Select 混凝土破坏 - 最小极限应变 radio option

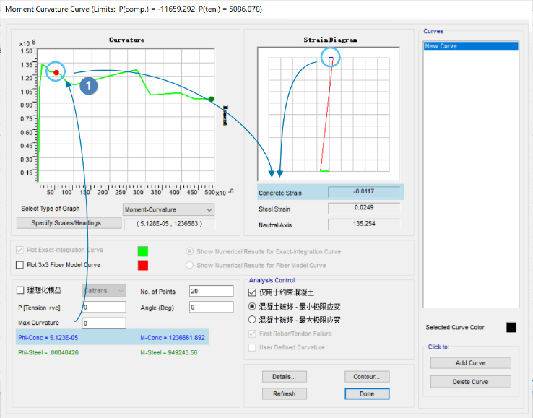click(x=252, y=306)
